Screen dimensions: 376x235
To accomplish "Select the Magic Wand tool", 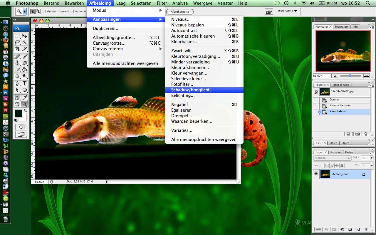I will (x=25, y=42).
